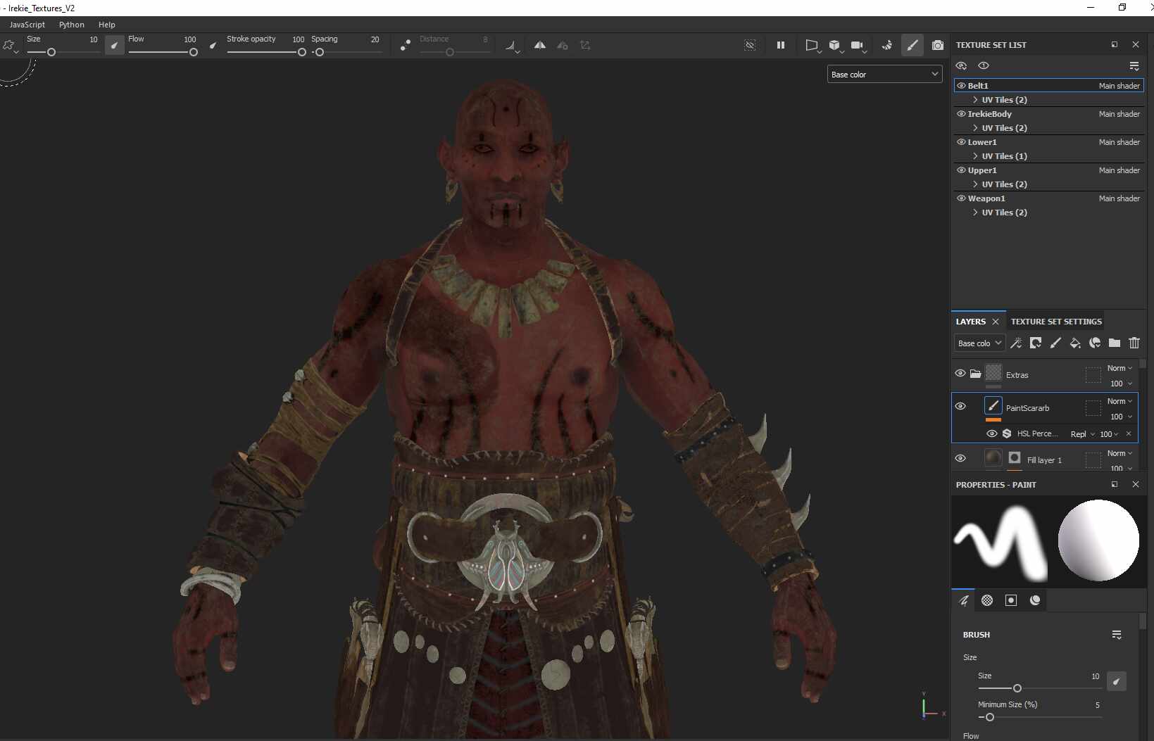Hide the PaintScararb layer
The image size is (1154, 741).
[960, 407]
